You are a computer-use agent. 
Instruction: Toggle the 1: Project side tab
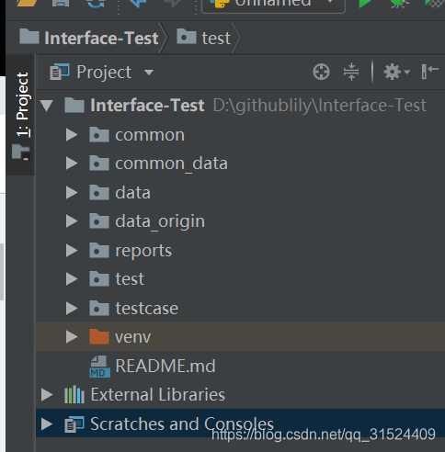coord(20,115)
